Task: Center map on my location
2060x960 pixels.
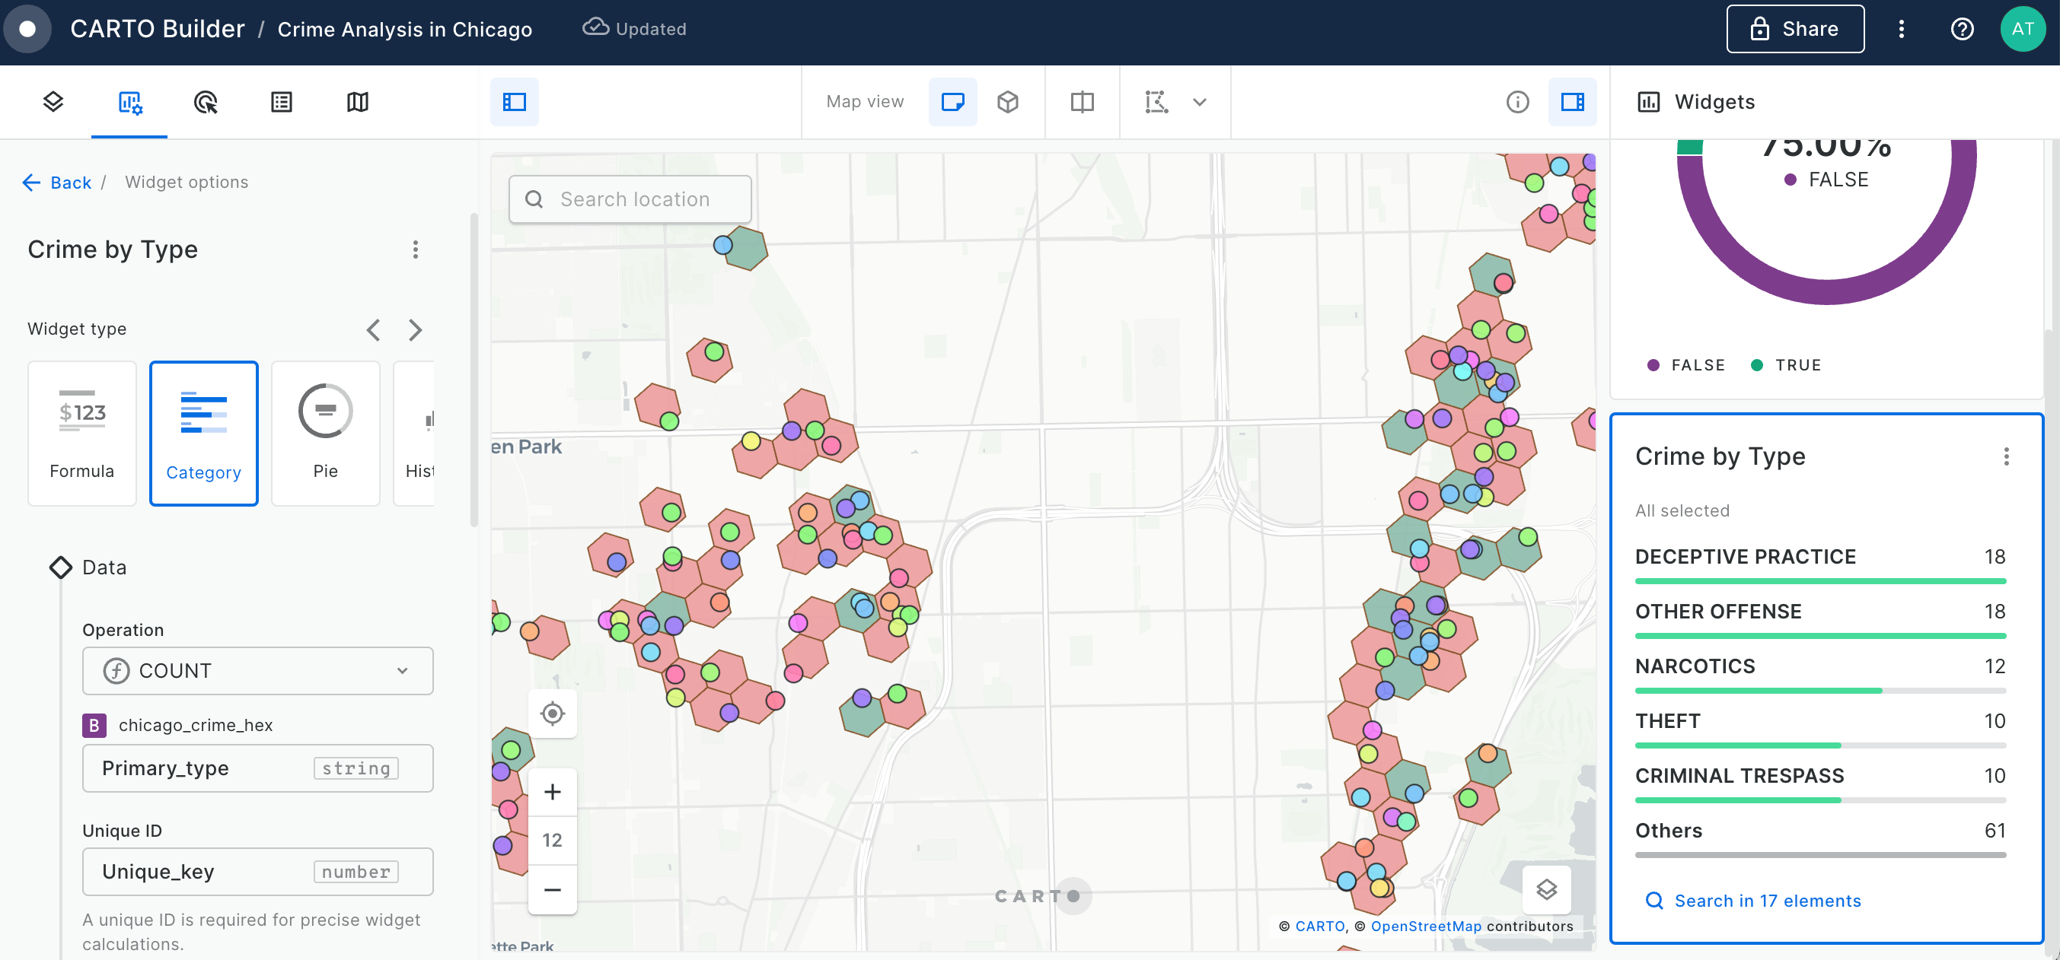Action: pos(552,713)
